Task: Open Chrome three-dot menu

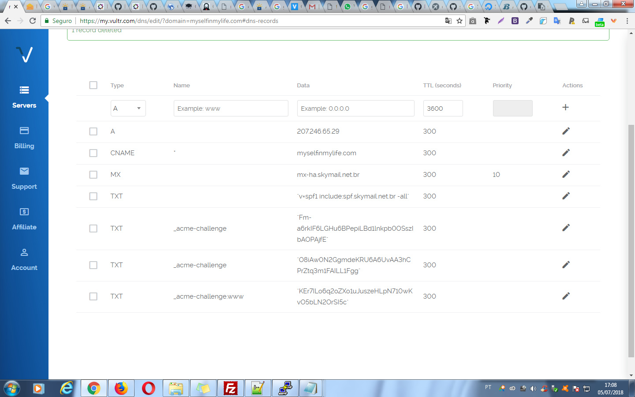Action: pyautogui.click(x=627, y=21)
